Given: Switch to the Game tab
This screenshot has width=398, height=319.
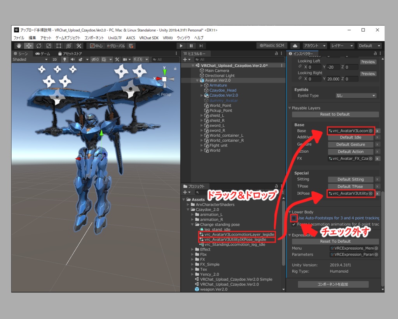Looking at the screenshot, I should tap(43, 54).
